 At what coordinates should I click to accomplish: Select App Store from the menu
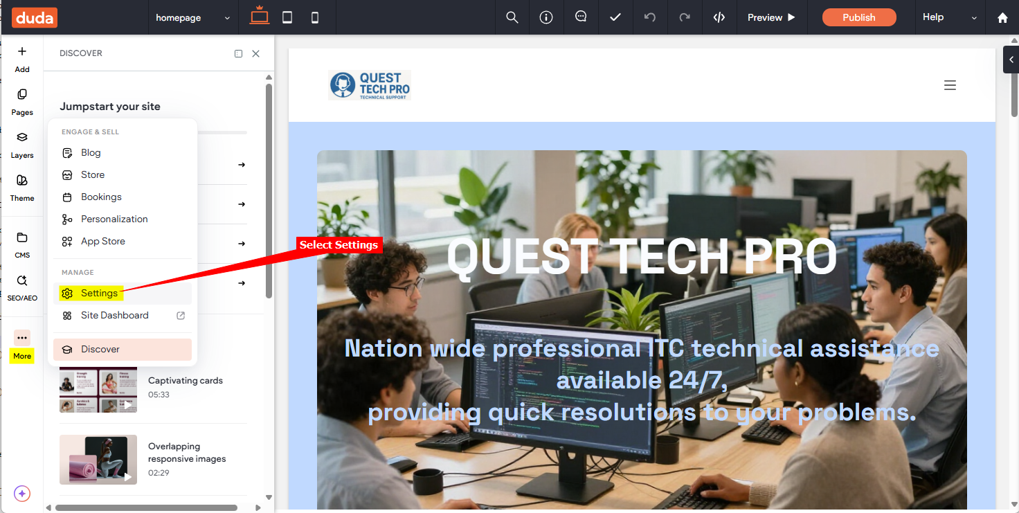123,241
